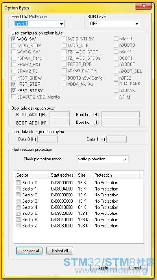
Task: Open the BOR Level dropdown
Action: (x=114, y=24)
